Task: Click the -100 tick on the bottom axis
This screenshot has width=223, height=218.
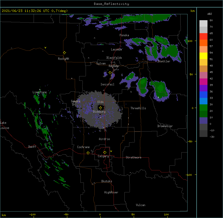Action: [x=32, y=215]
